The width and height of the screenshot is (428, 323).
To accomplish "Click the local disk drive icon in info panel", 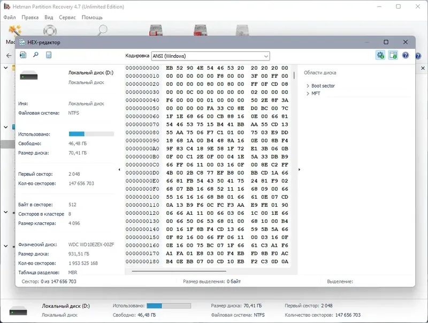I will (x=29, y=75).
